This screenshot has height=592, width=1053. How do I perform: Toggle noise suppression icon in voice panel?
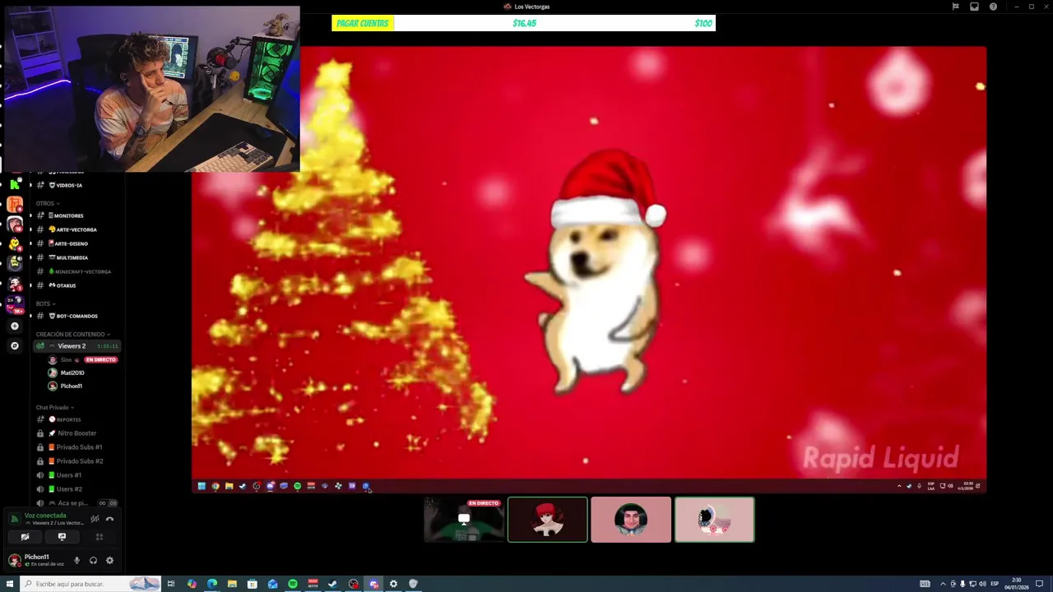tap(95, 519)
